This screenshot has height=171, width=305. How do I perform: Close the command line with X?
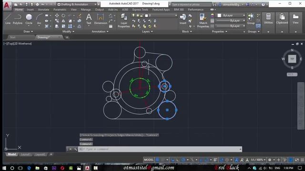click(71, 149)
